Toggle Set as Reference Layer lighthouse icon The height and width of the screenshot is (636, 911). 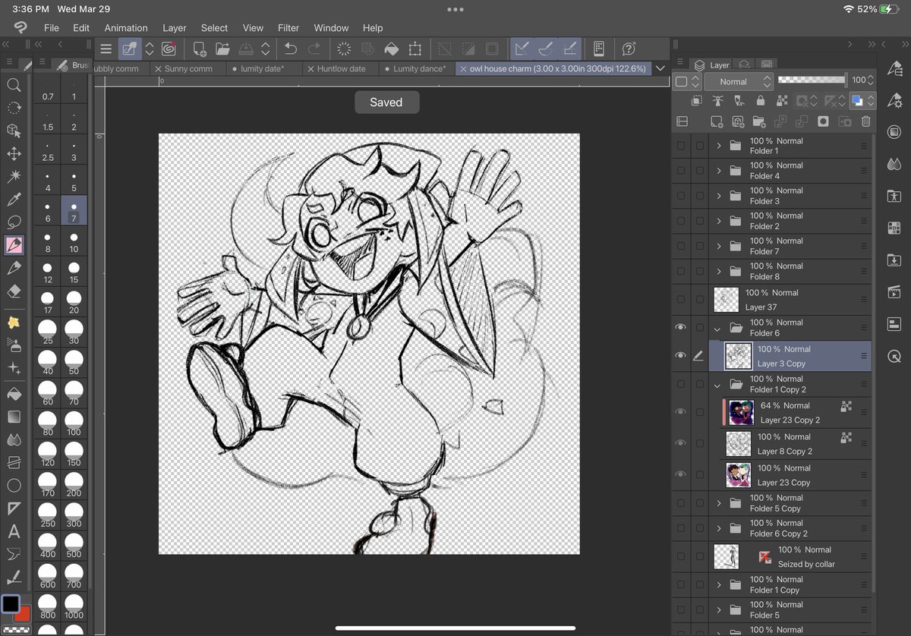tap(717, 100)
